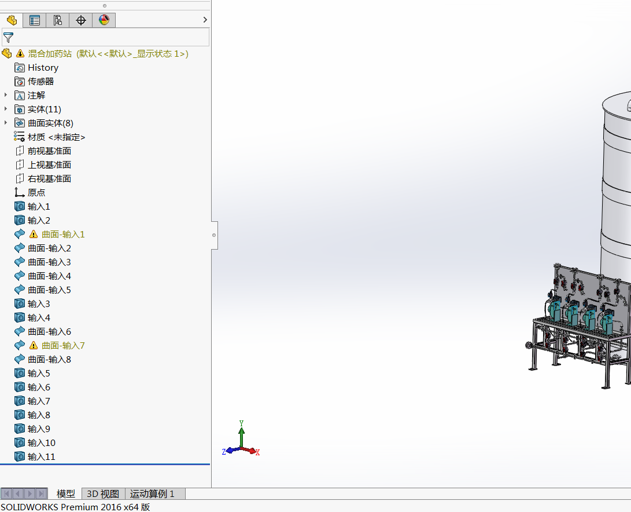Show more manager tabs with right chevron
The image size is (631, 512).
pyautogui.click(x=205, y=20)
